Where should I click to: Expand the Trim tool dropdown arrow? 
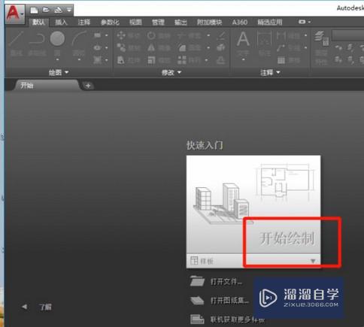click(x=208, y=35)
